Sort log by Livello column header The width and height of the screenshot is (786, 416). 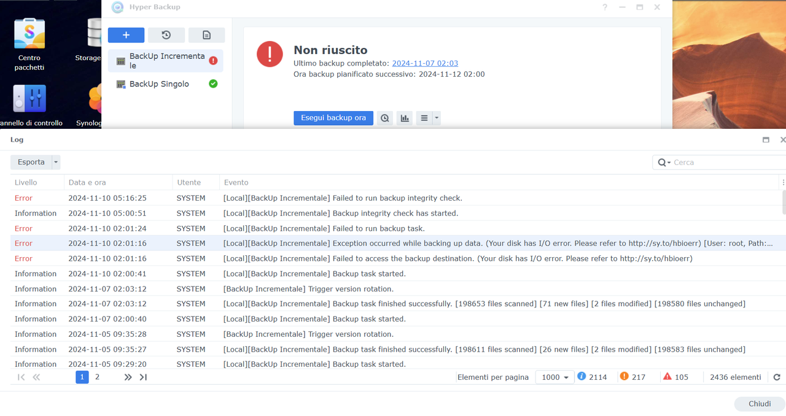click(x=37, y=182)
